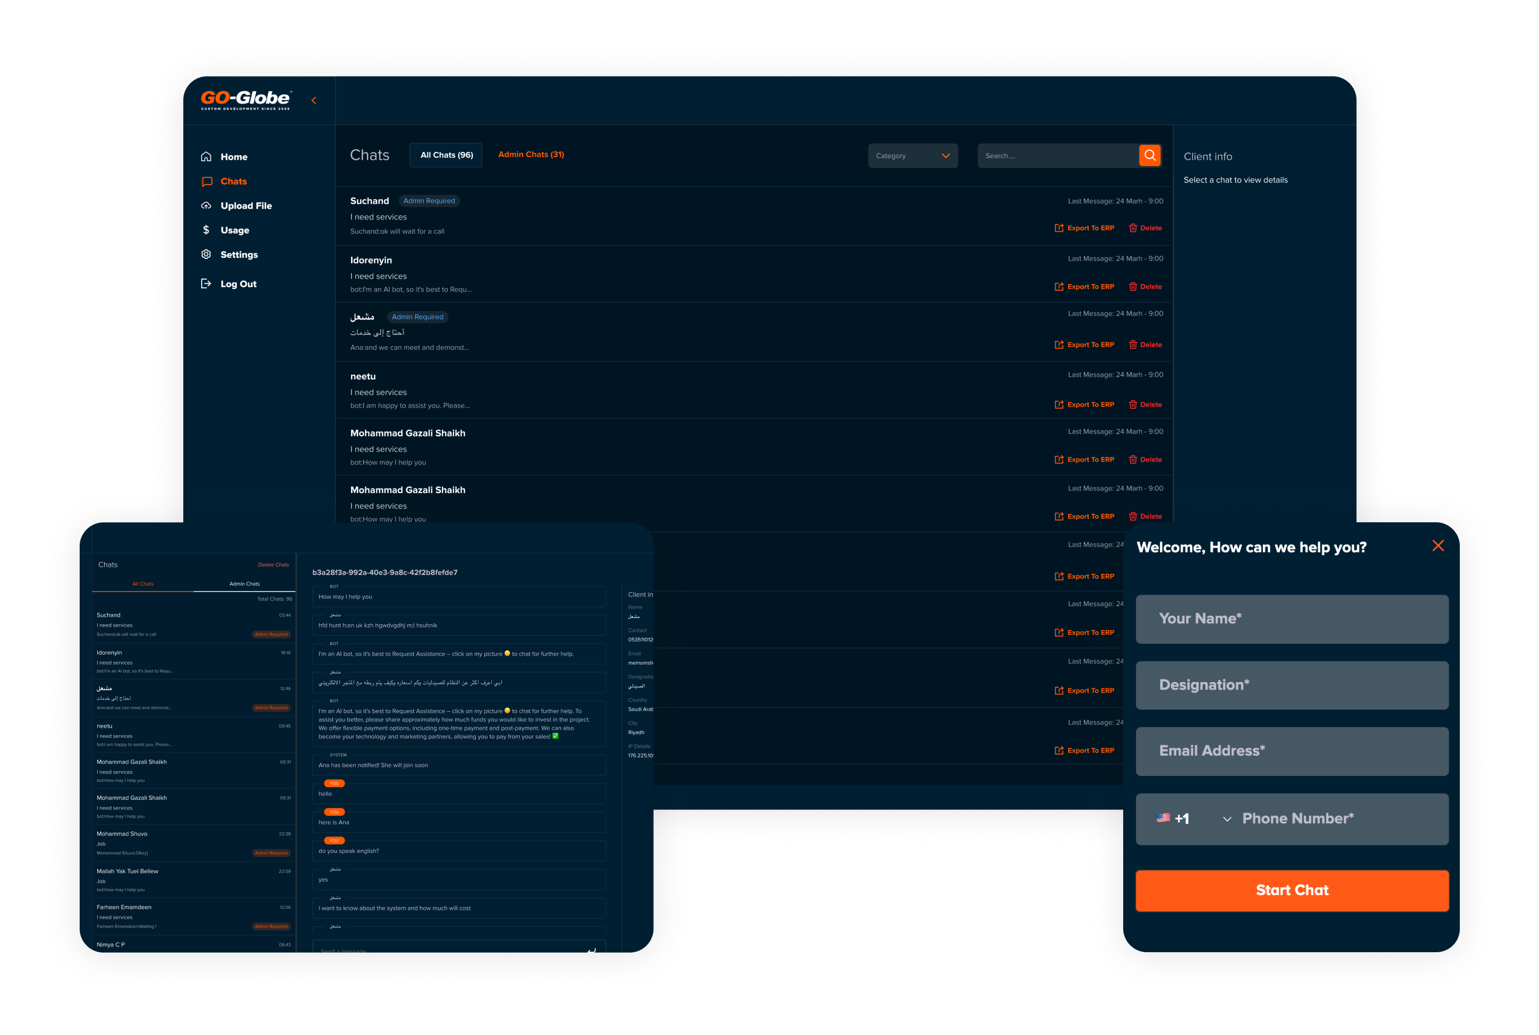Screen dimensions: 1539x1035
Task: Open the Idorenyin chat in main list
Action: click(371, 260)
